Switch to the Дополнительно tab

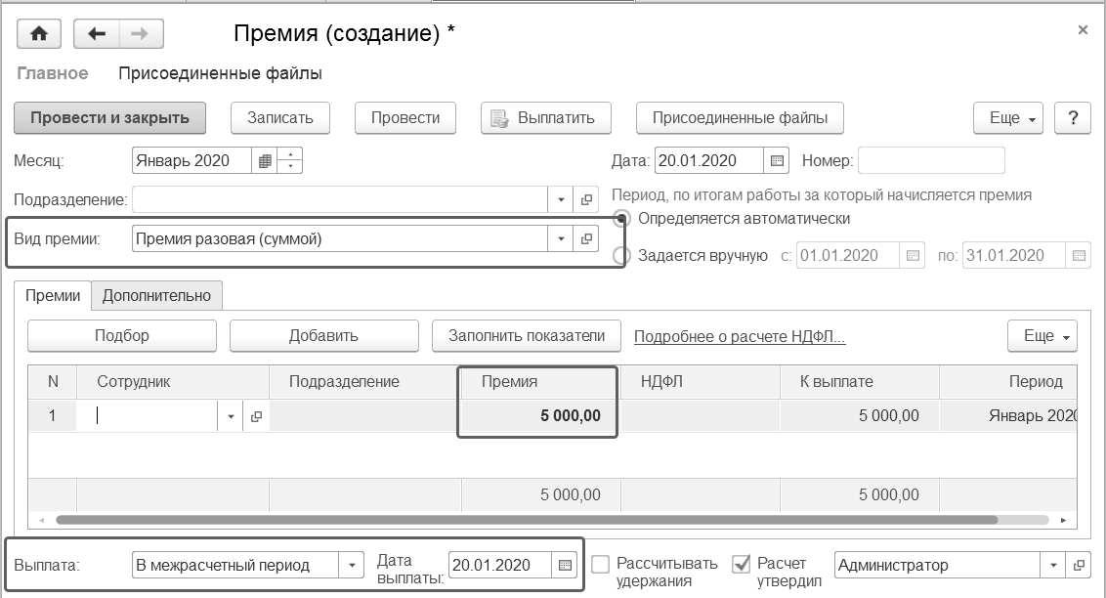156,295
